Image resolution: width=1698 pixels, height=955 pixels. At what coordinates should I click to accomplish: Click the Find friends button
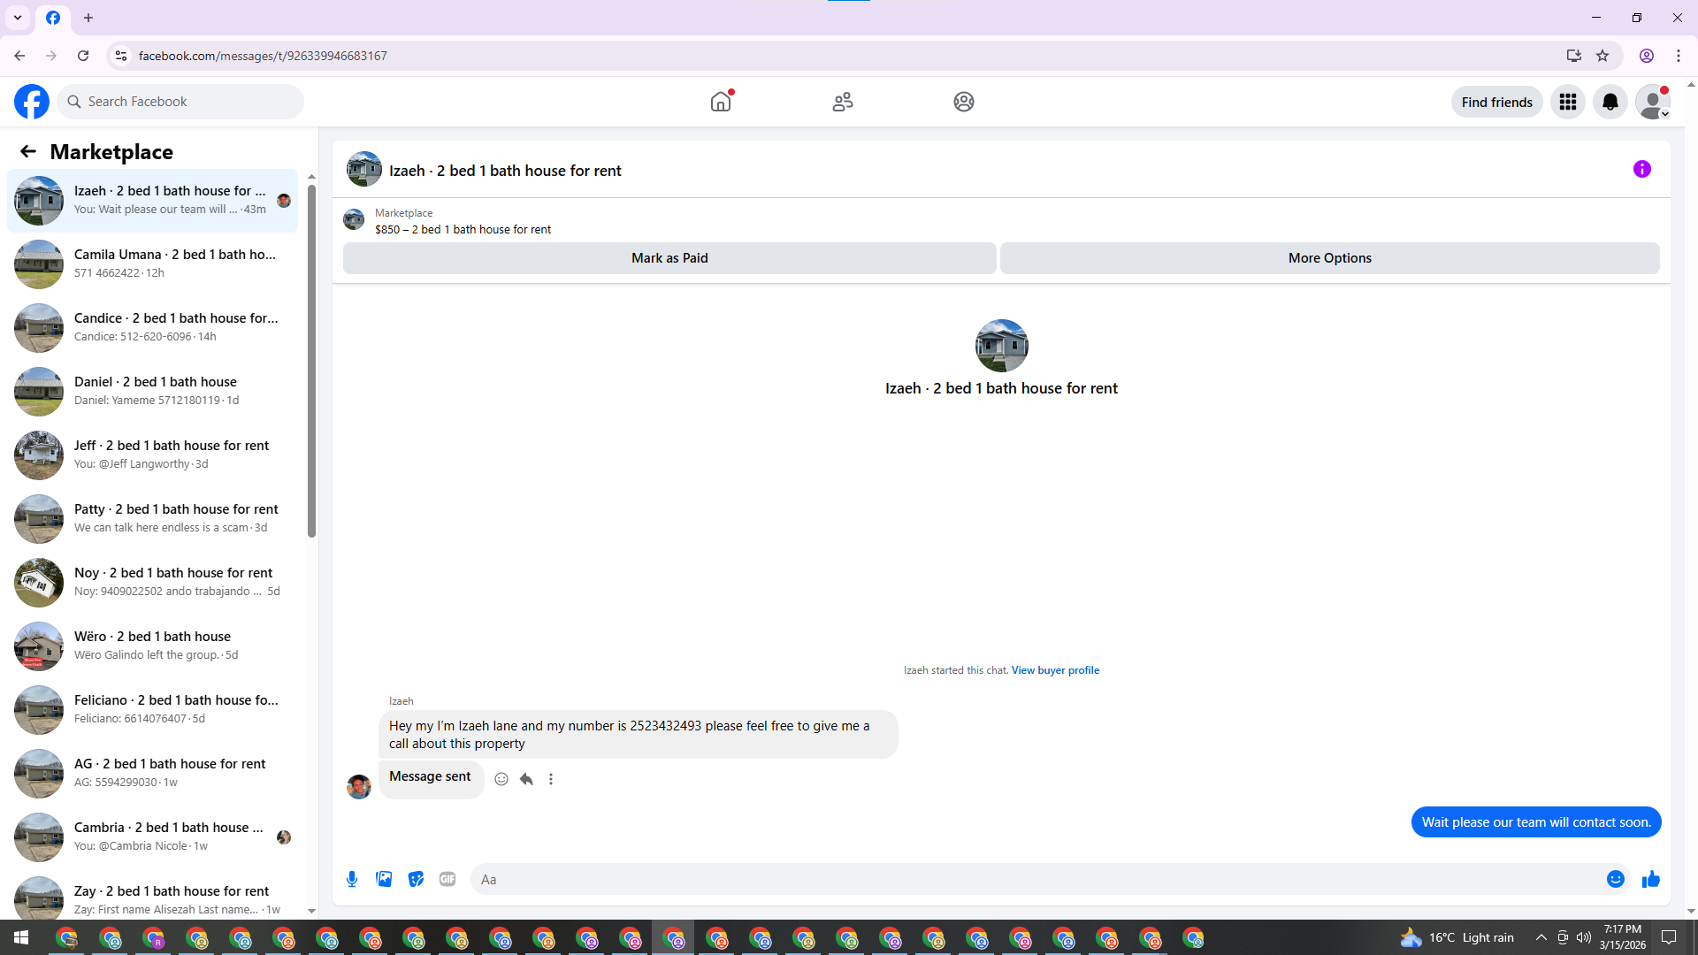[x=1497, y=102]
